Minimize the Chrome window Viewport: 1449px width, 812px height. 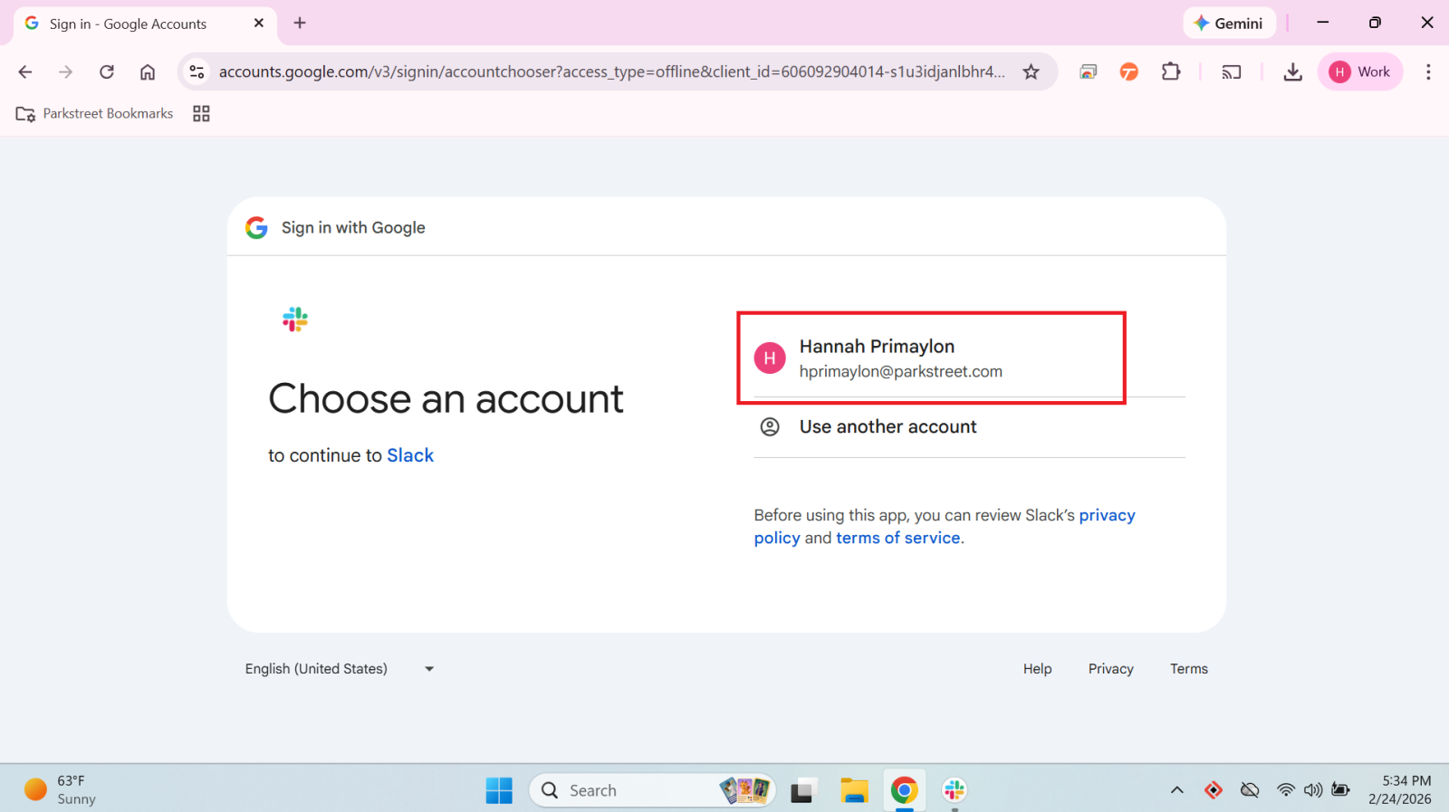pos(1323,23)
